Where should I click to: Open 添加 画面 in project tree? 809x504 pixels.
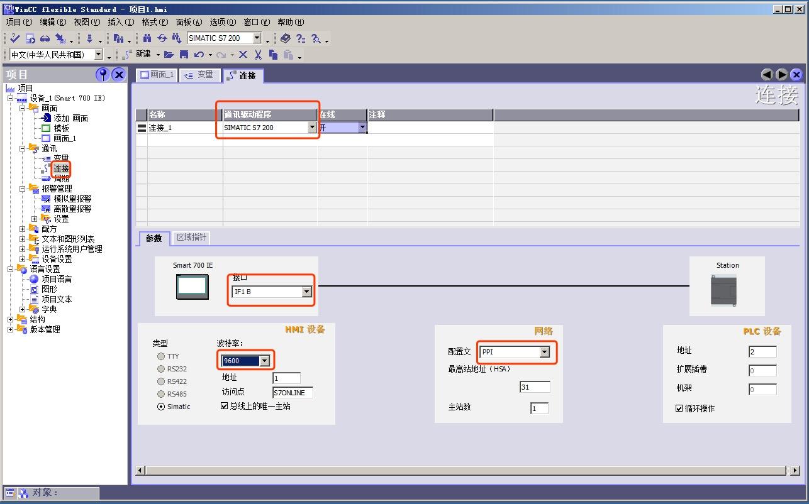tap(70, 118)
